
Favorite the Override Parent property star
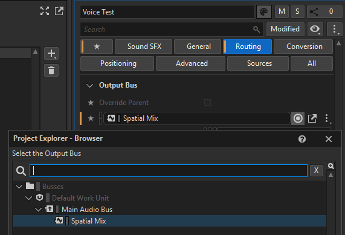91,103
